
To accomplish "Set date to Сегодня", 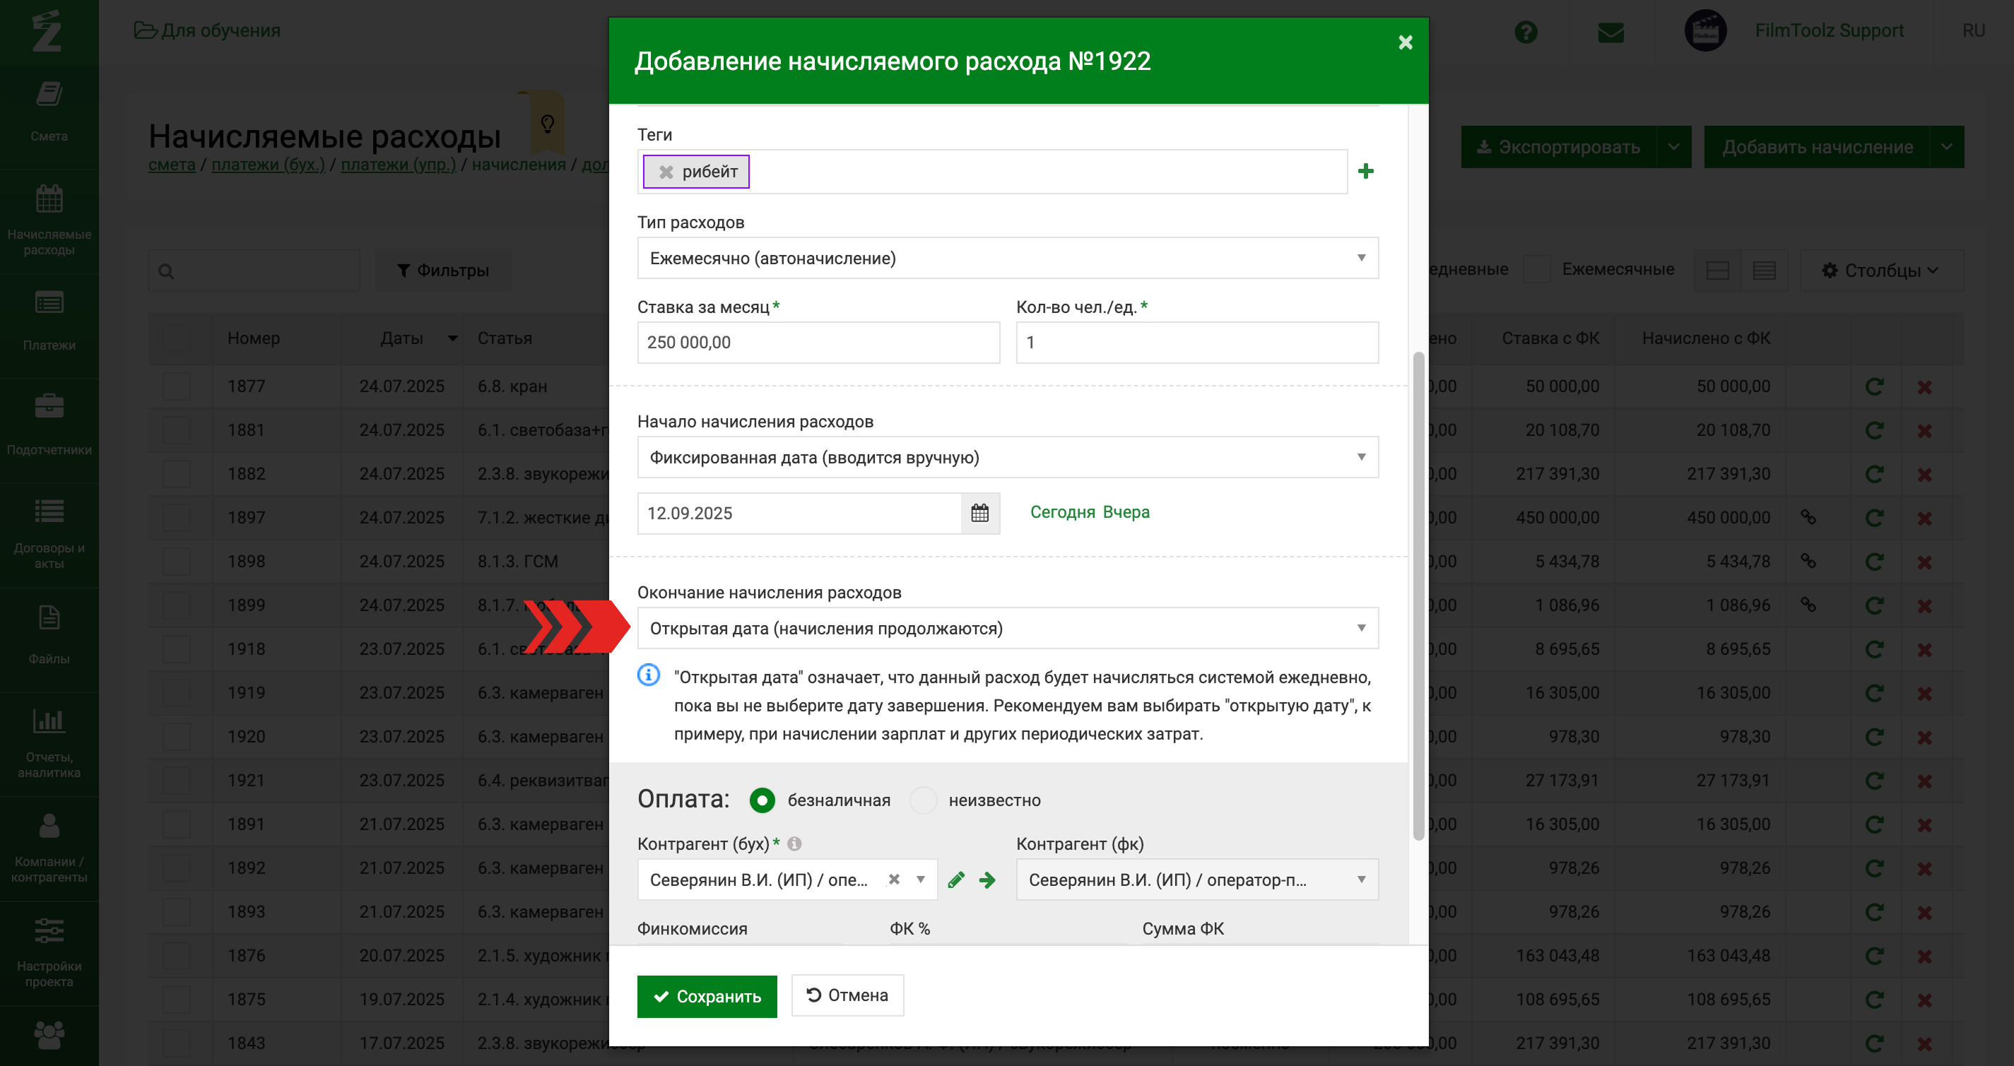I will (x=1061, y=513).
